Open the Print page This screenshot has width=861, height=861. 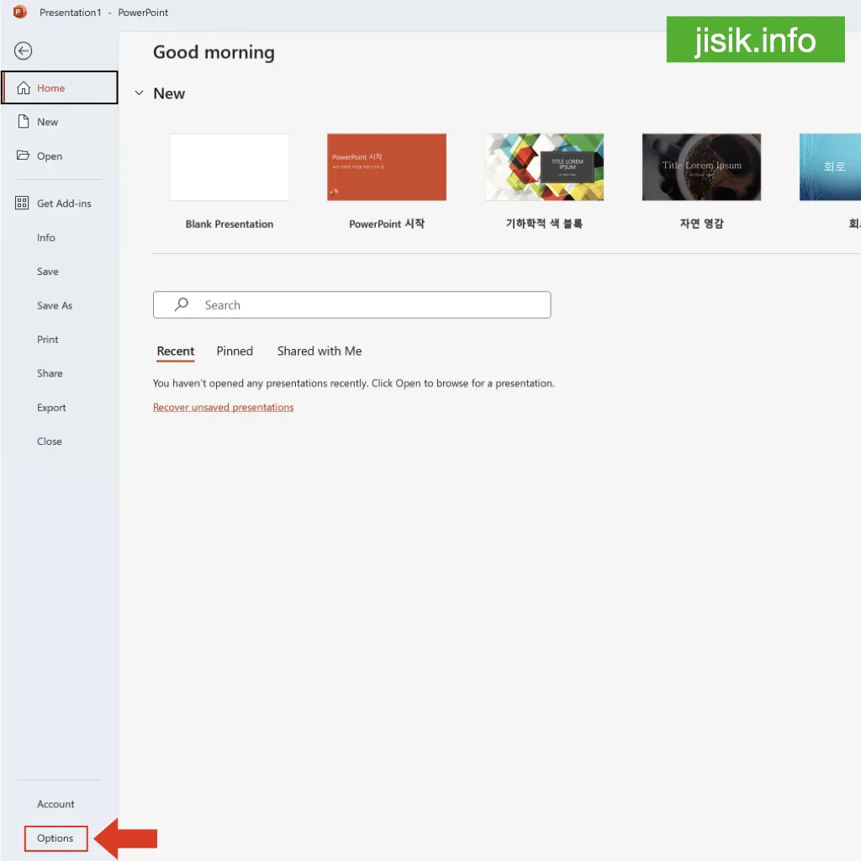point(48,340)
